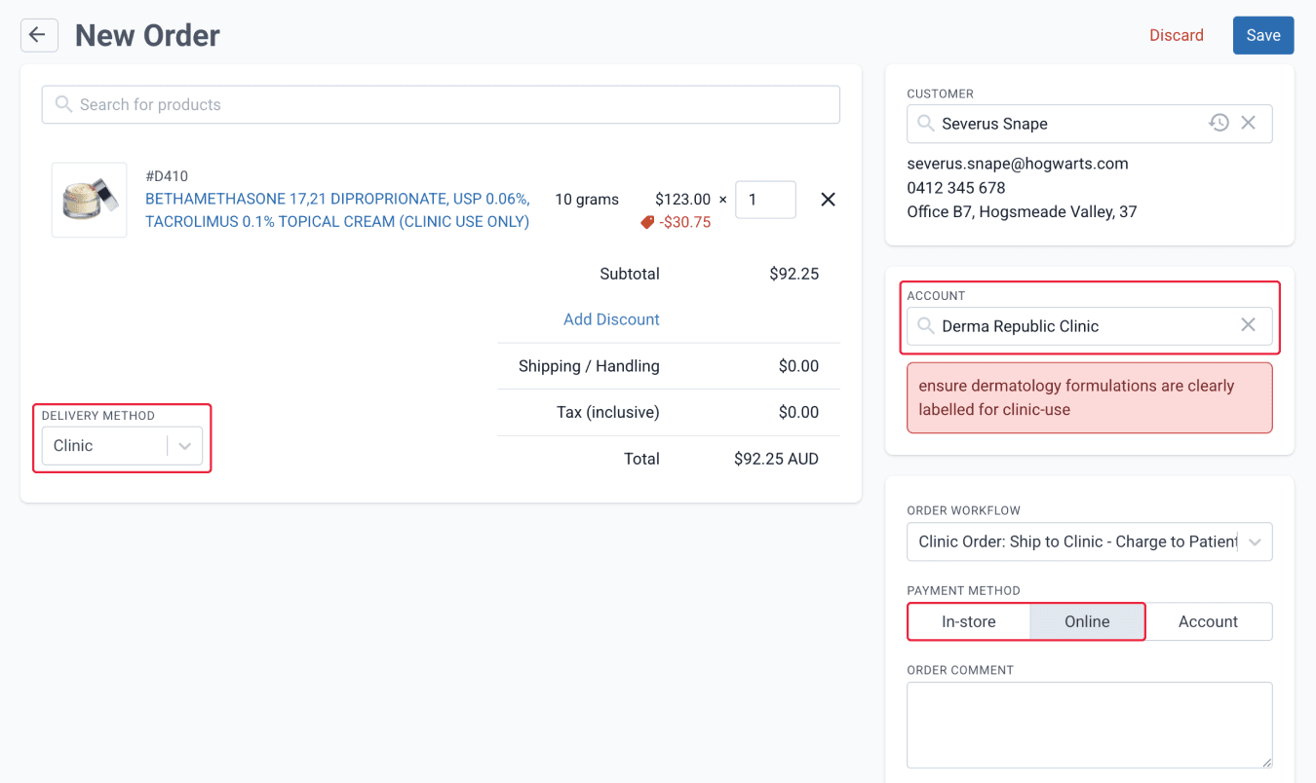Go back using the arrow button
This screenshot has height=783, width=1316.
[x=39, y=35]
